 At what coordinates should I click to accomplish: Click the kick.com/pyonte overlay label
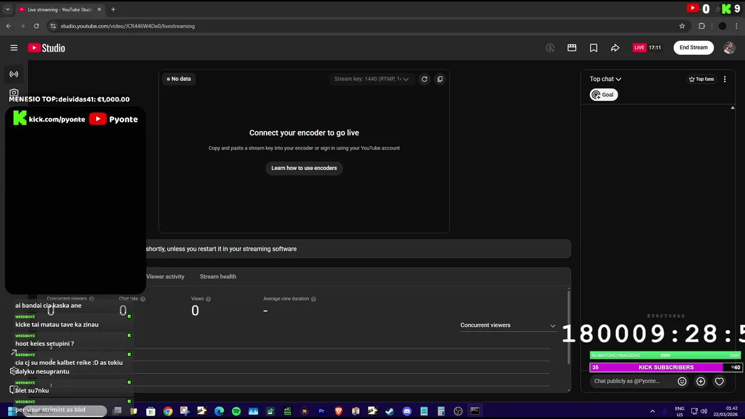click(x=49, y=119)
